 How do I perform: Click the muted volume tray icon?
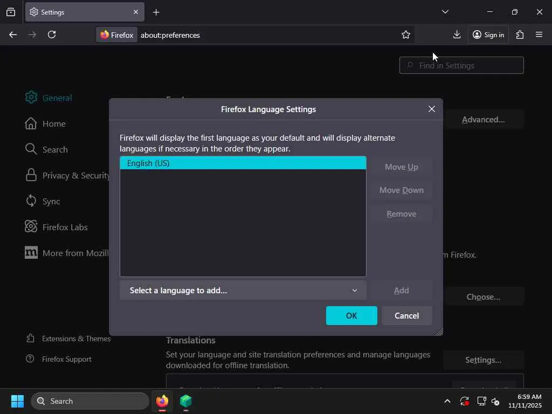click(x=495, y=401)
